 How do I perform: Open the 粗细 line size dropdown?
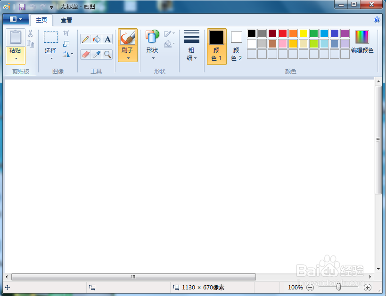point(192,45)
